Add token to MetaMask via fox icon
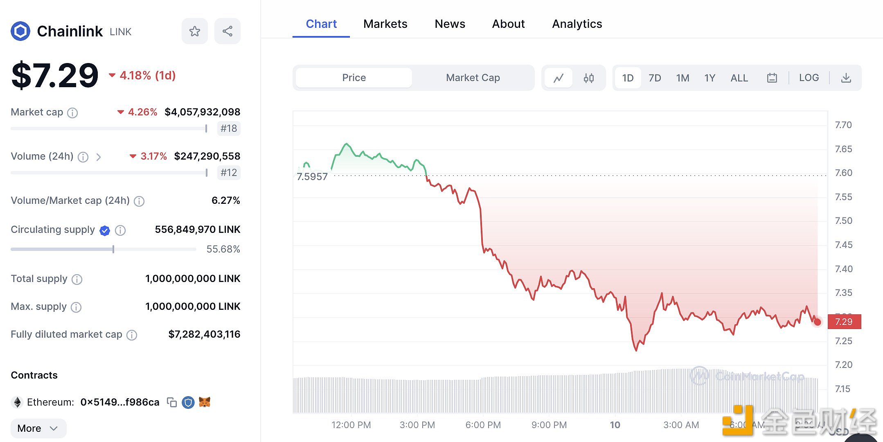The height and width of the screenshot is (442, 883). 205,402
